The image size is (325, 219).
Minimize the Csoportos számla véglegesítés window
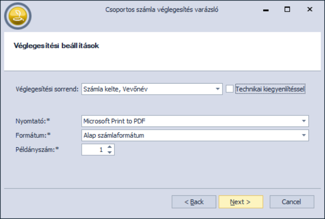click(265, 9)
